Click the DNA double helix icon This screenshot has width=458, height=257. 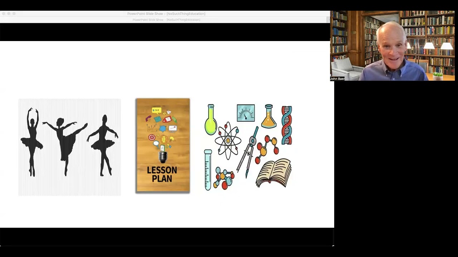pyautogui.click(x=287, y=125)
